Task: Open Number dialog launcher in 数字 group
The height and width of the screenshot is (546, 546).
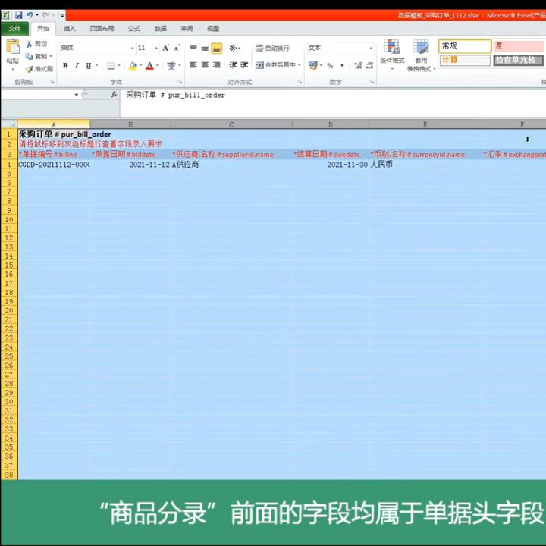Action: (372, 82)
